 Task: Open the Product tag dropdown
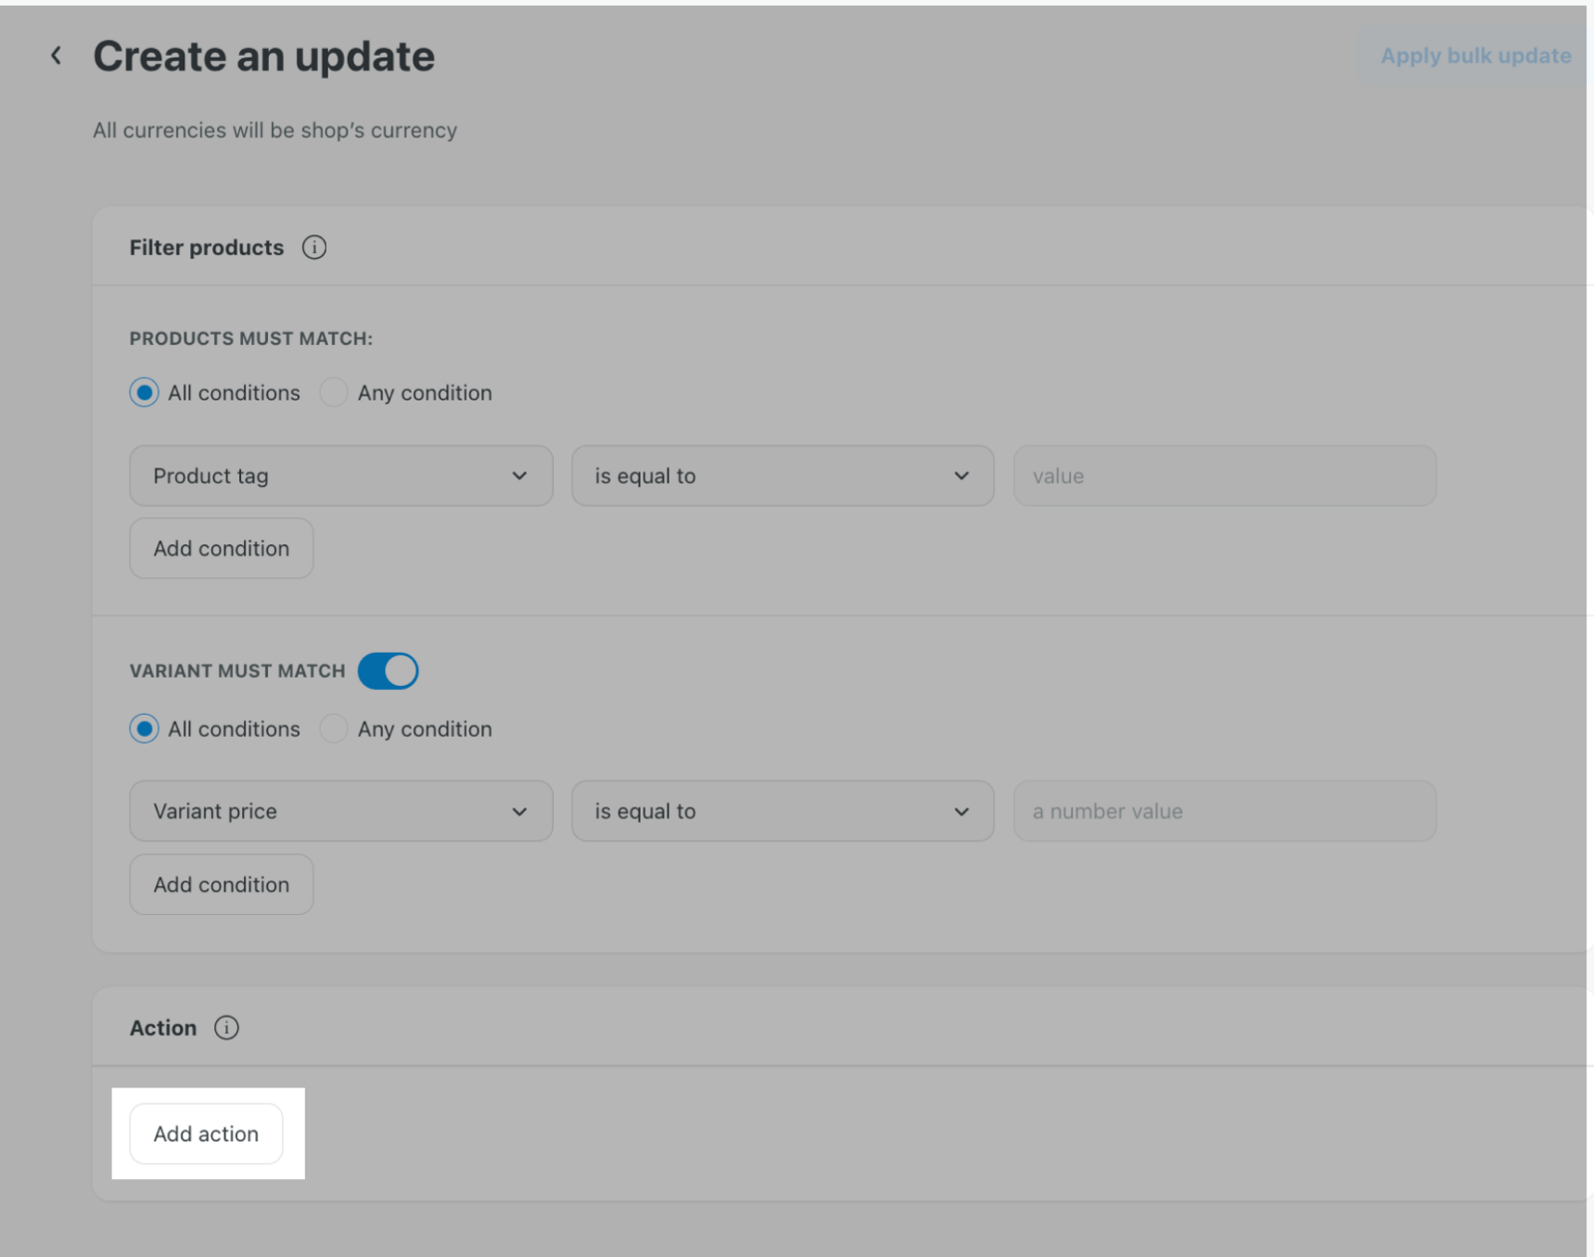341,475
